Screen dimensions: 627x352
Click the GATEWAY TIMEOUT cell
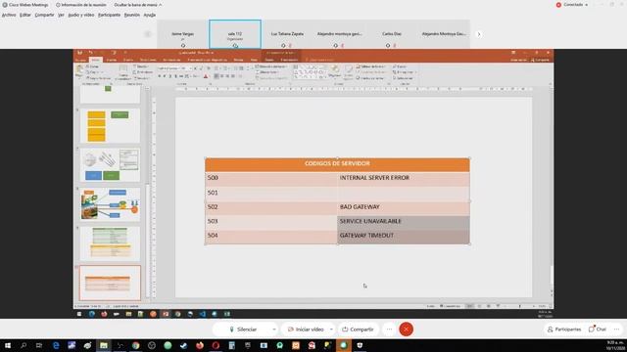(403, 237)
